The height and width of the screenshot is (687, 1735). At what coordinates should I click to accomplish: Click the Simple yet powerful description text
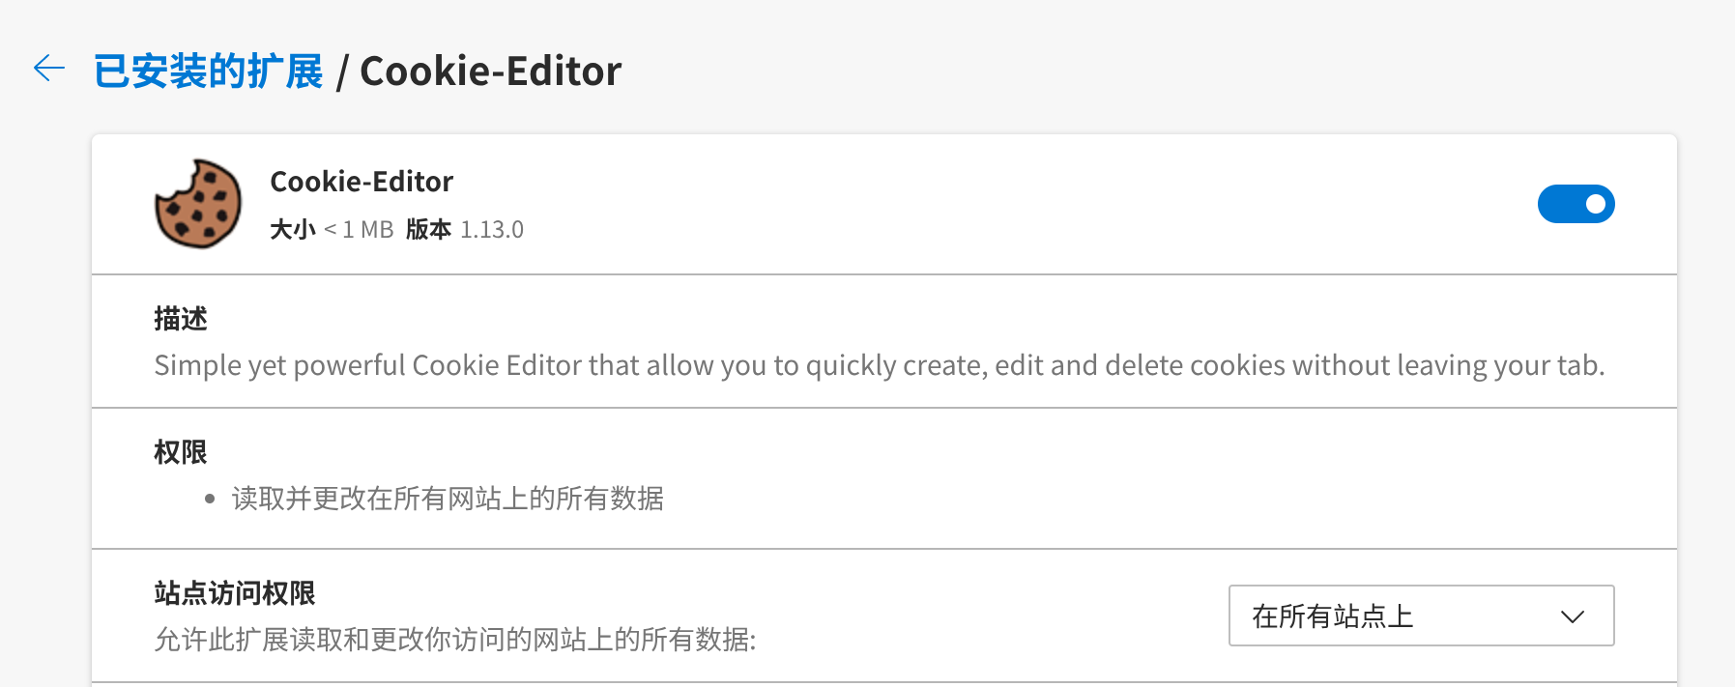[x=880, y=365]
